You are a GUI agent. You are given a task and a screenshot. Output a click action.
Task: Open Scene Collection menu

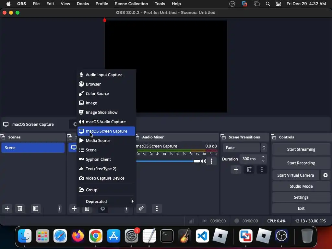(x=131, y=4)
